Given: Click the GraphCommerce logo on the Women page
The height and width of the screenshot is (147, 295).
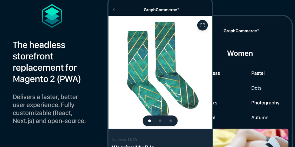Looking at the screenshot, I should [241, 31].
